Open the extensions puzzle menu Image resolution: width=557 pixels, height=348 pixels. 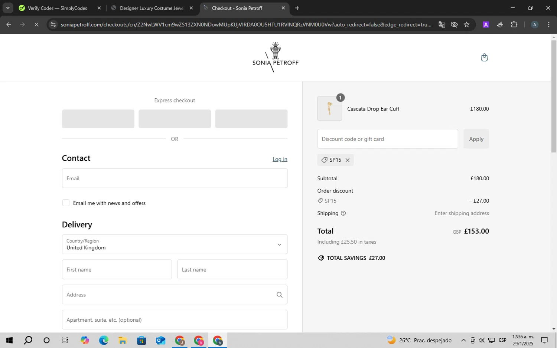(514, 24)
